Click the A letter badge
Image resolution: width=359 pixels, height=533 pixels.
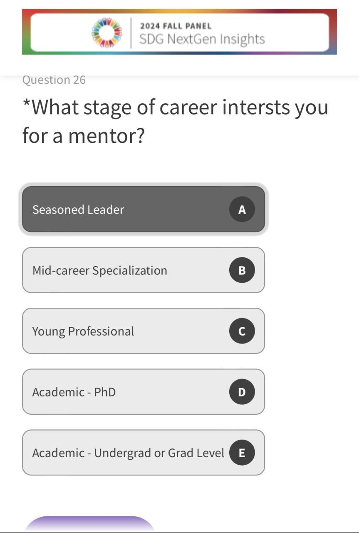[242, 209]
